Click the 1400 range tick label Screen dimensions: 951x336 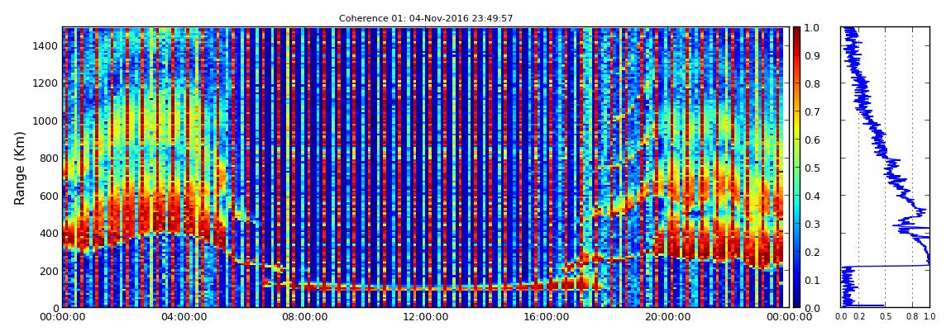(45, 46)
